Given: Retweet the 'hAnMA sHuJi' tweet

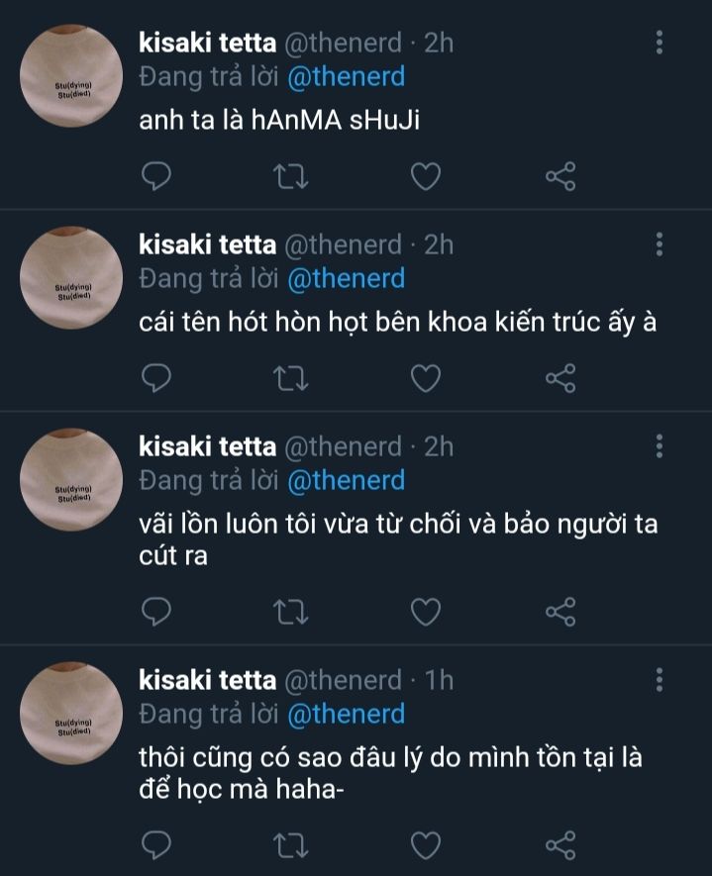Looking at the screenshot, I should click(291, 177).
